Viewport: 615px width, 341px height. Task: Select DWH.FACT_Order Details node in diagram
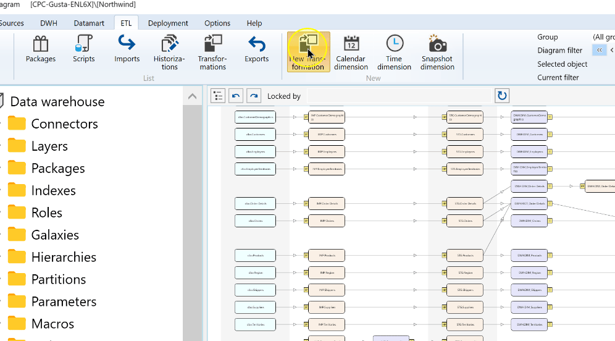(529, 203)
